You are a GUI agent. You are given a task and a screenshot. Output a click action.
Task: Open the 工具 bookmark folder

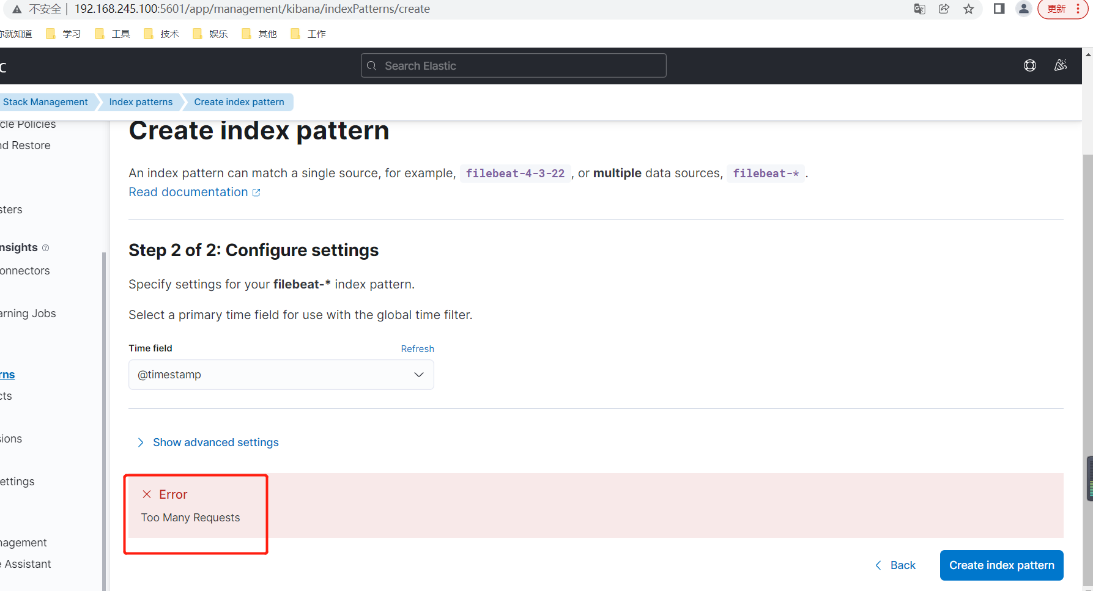click(113, 34)
